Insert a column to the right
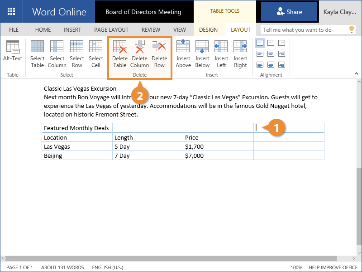This screenshot has width=362, height=272. pyautogui.click(x=240, y=54)
